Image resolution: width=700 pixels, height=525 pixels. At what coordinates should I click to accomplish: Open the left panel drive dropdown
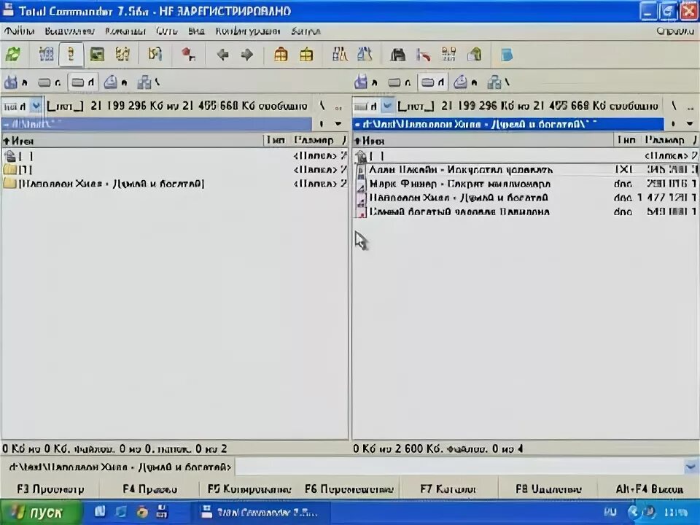click(36, 106)
